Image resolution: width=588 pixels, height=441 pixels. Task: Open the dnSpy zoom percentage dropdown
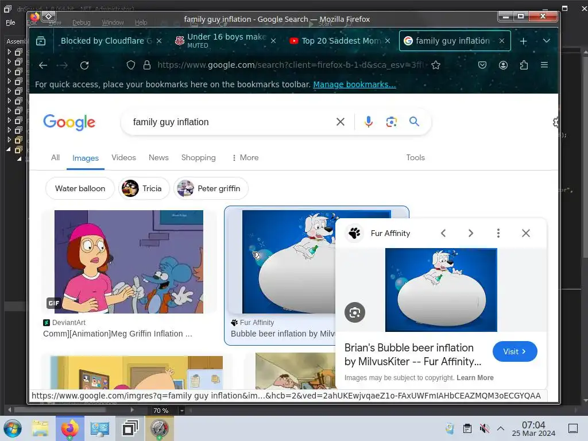click(x=182, y=411)
